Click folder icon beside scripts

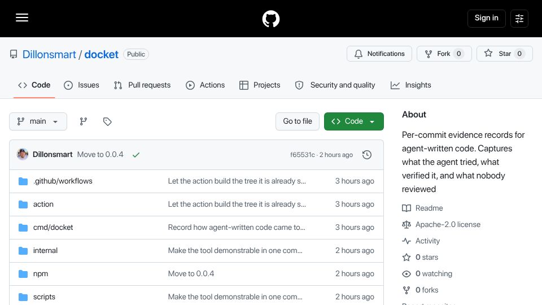23,297
